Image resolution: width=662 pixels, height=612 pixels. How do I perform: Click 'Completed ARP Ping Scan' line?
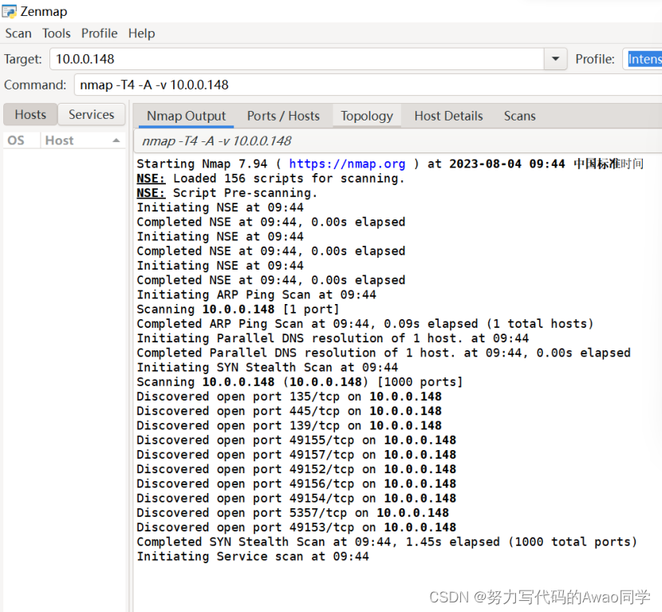coord(365,324)
